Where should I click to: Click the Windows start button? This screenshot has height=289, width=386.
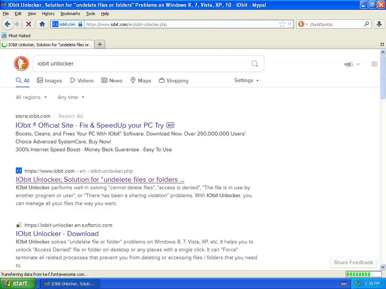[18, 284]
